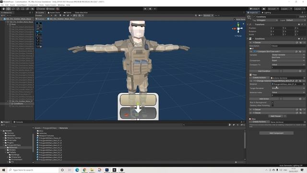
Task: Click the Hierarchy add plus button
Action: click(2, 15)
